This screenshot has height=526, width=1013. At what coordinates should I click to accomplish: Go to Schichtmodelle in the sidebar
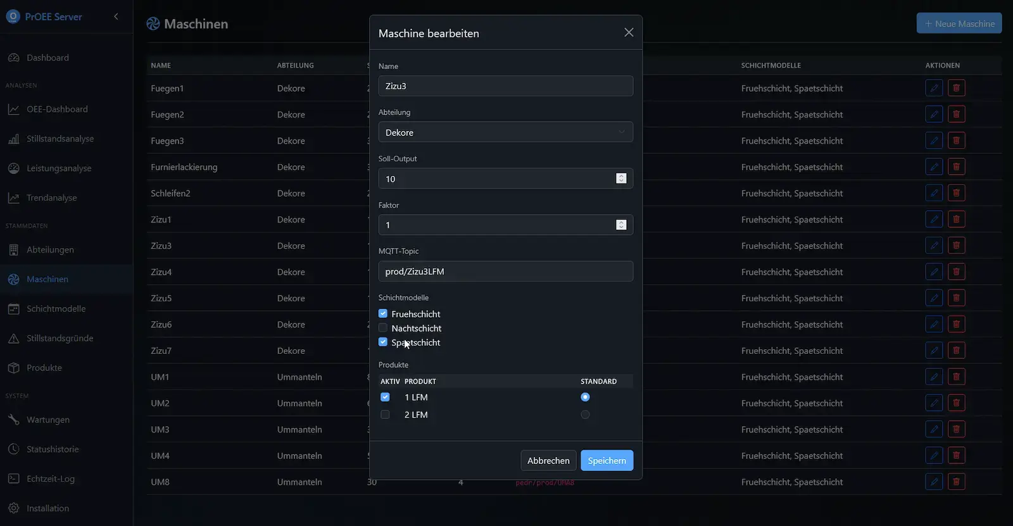56,309
